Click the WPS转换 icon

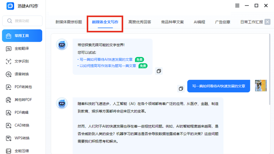point(8,138)
